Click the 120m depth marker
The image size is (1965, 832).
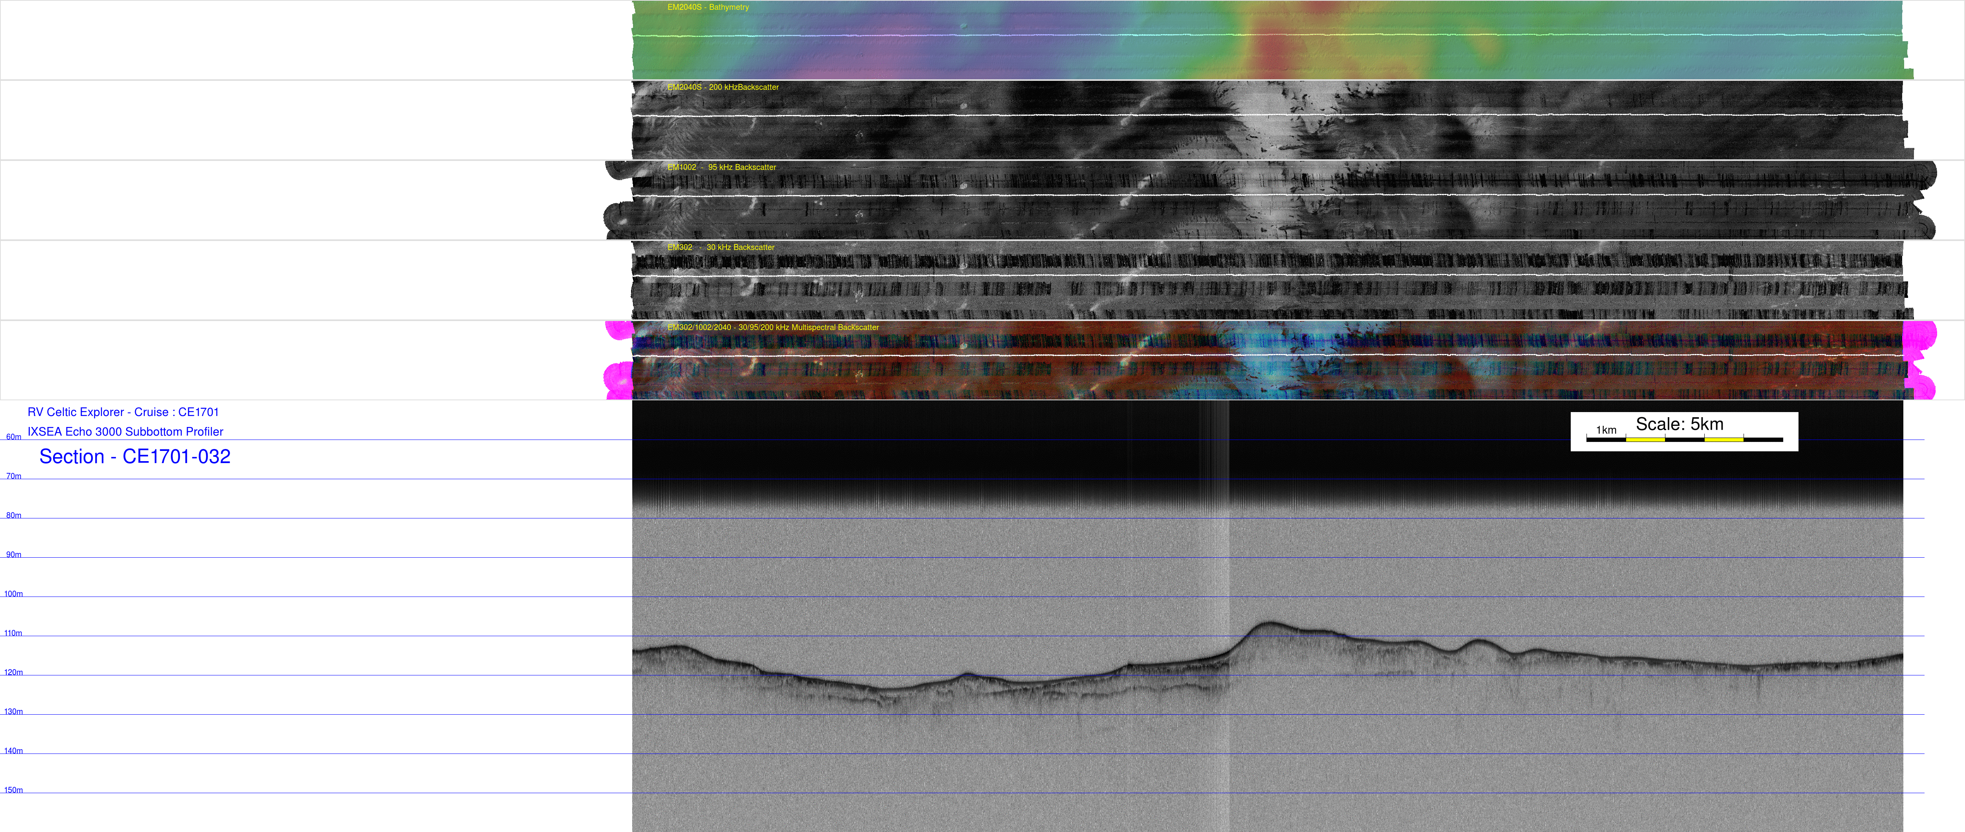click(14, 673)
